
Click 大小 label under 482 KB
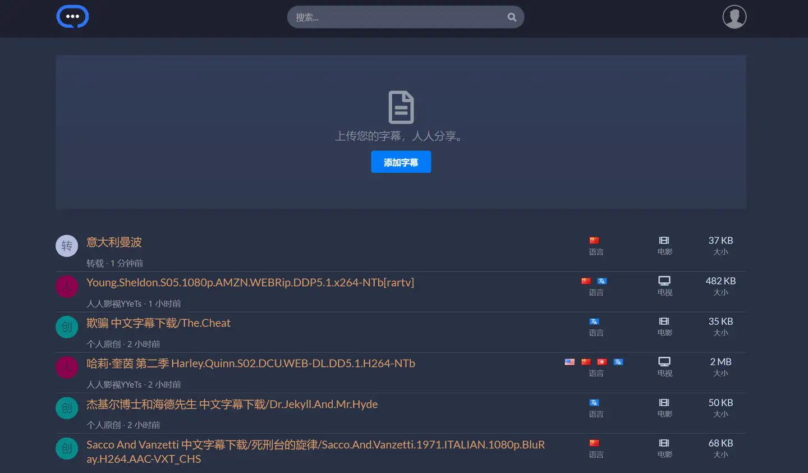click(x=720, y=292)
